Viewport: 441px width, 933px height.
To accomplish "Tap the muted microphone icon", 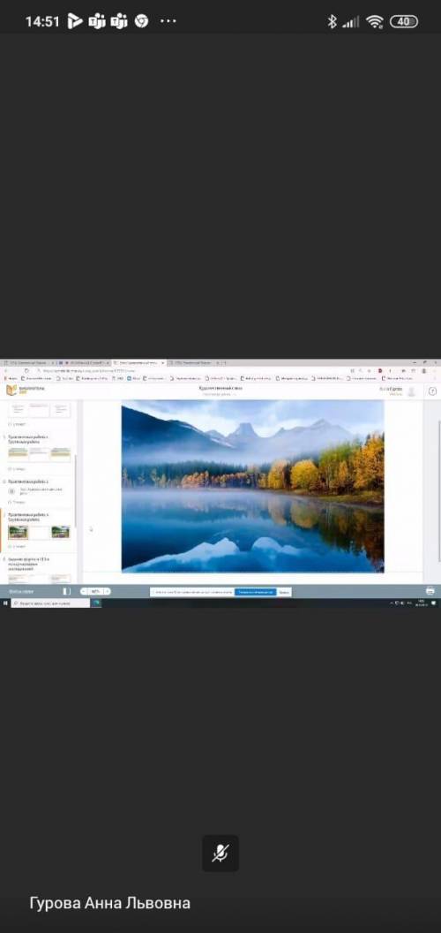I will coord(220,853).
